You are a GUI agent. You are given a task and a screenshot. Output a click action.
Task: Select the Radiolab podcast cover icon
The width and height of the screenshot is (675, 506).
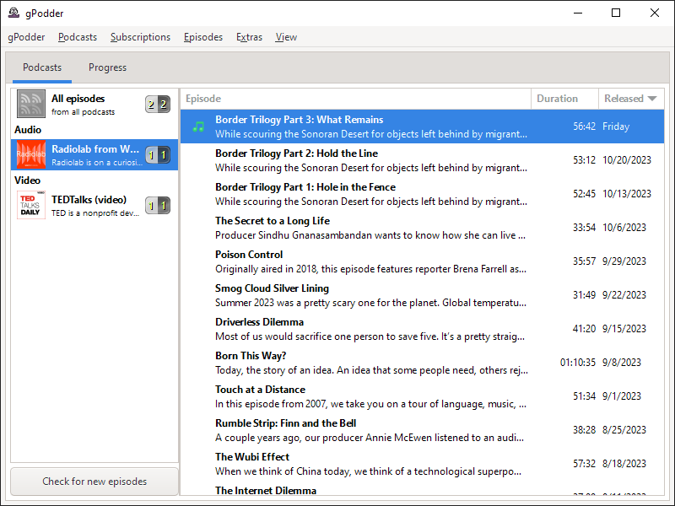point(31,154)
